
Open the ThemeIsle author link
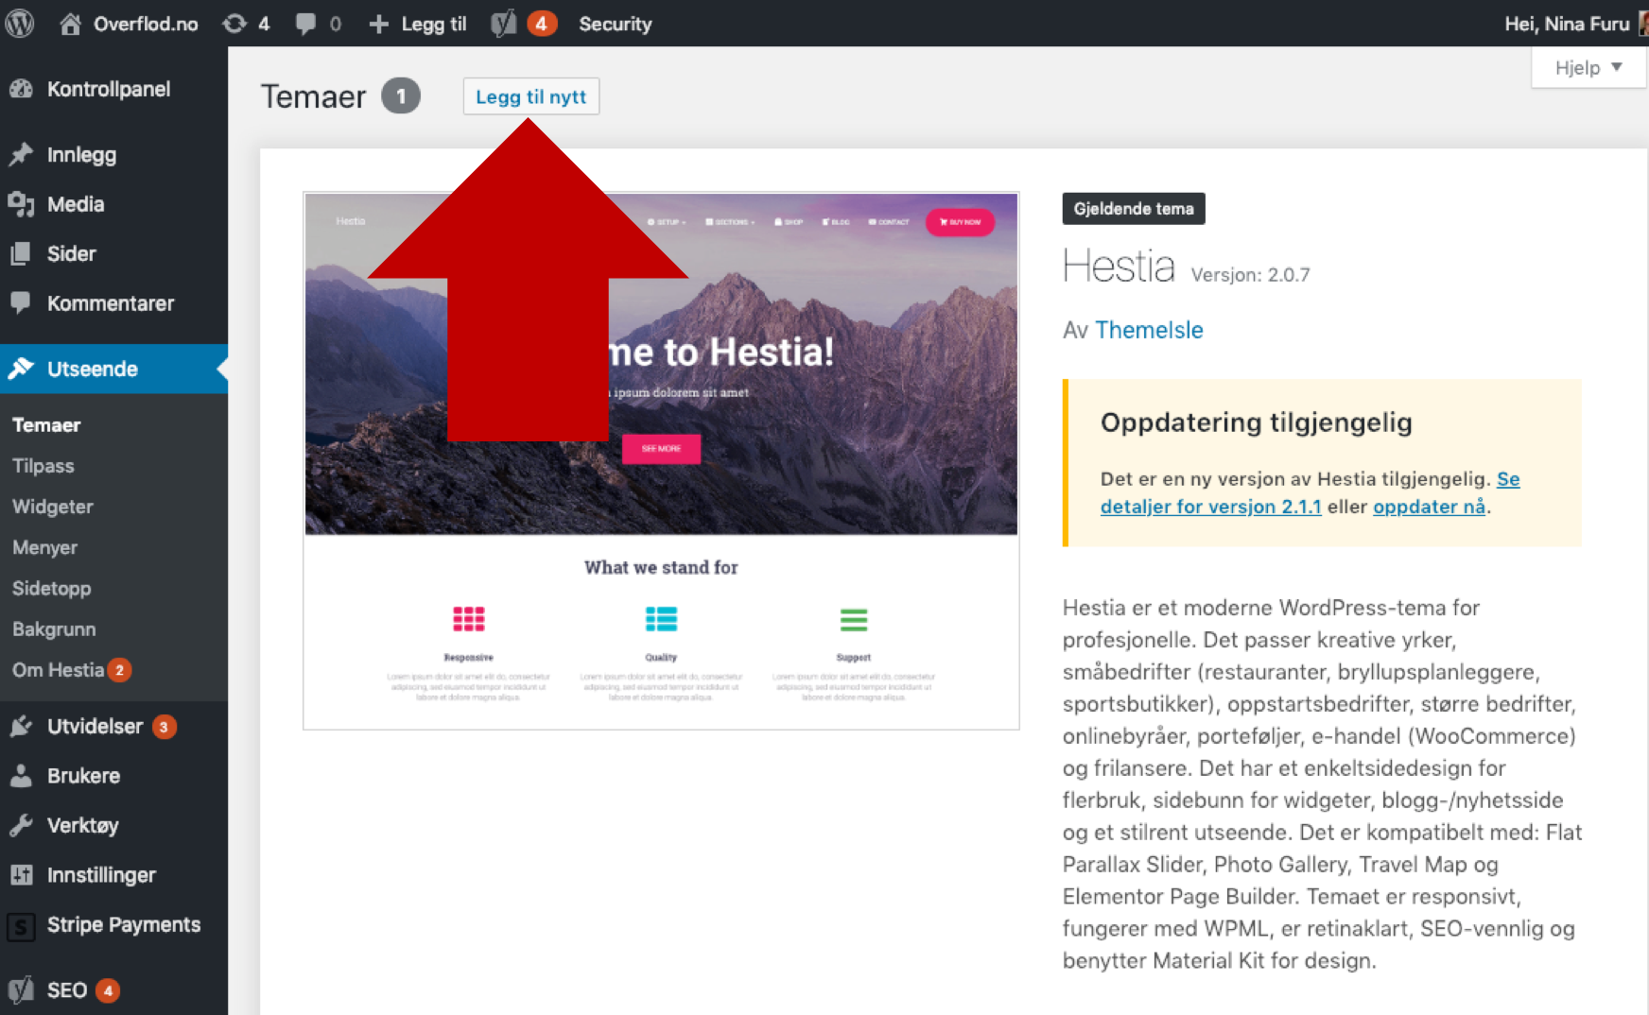(x=1149, y=330)
